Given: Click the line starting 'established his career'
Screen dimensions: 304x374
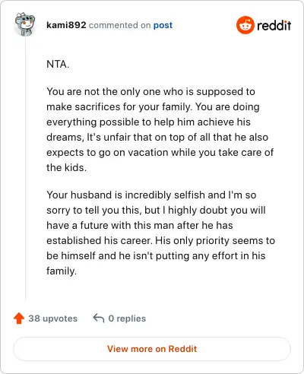Looking at the screenshot, I should [x=160, y=241].
